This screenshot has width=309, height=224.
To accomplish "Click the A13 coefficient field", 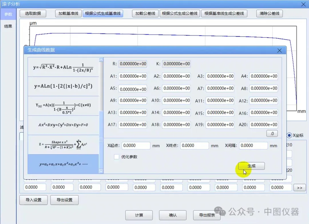I will pos(133,113).
